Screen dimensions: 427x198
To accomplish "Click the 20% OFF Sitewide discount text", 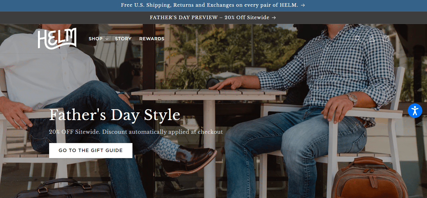I will 136,131.
